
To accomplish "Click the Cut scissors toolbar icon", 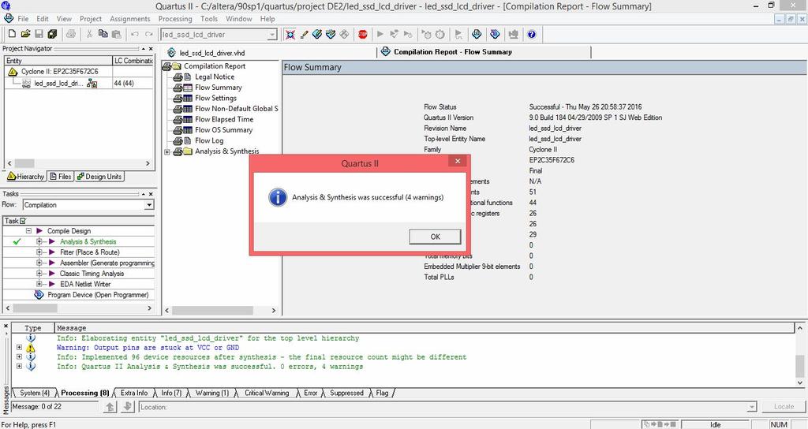I will (x=89, y=35).
